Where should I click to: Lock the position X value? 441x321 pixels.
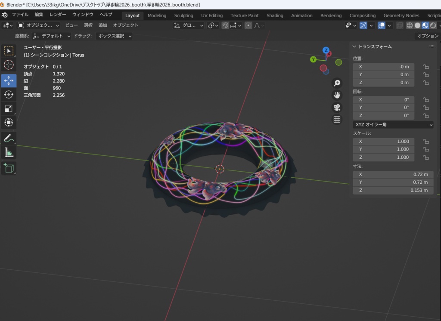click(426, 67)
